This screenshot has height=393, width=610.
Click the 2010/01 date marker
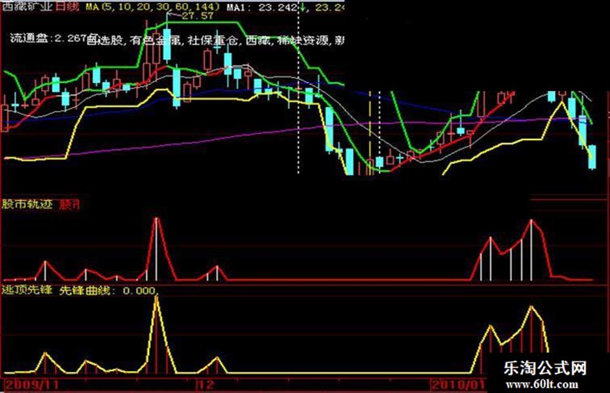pyautogui.click(x=459, y=385)
